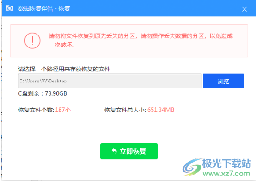The height and width of the screenshot is (181, 256).
Task: Select the 651.34MB total size value
Action: (161, 110)
